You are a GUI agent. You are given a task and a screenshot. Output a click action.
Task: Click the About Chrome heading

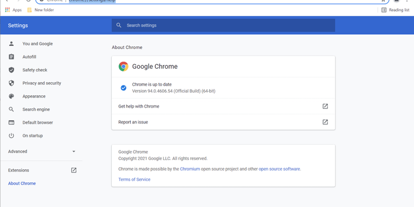tap(127, 47)
